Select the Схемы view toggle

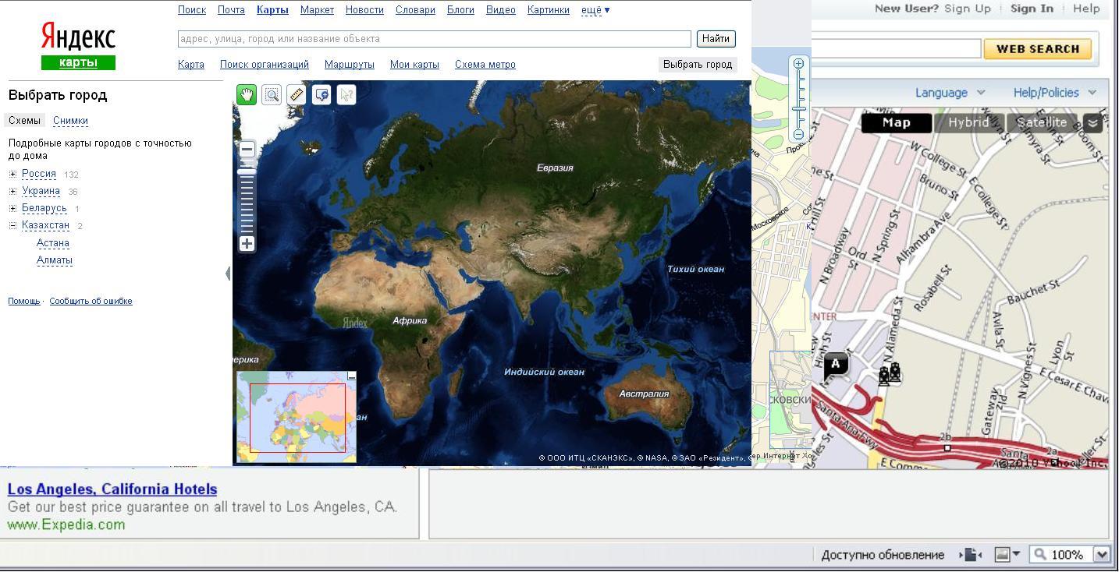tap(24, 121)
